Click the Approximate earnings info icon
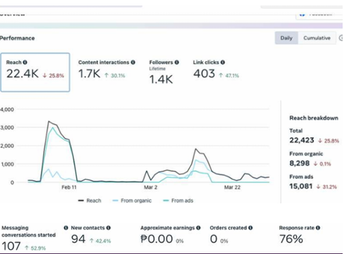 pyautogui.click(x=198, y=228)
